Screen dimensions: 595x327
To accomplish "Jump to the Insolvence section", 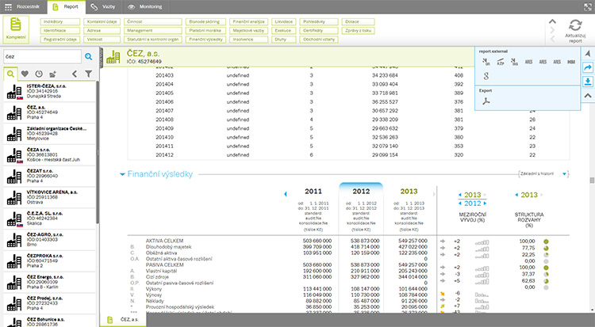I will click(249, 40).
